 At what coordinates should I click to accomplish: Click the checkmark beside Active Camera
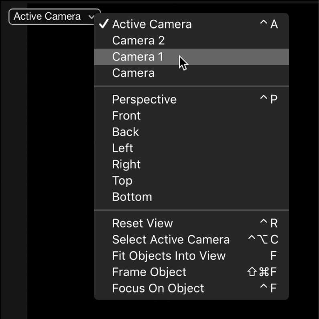pyautogui.click(x=104, y=24)
